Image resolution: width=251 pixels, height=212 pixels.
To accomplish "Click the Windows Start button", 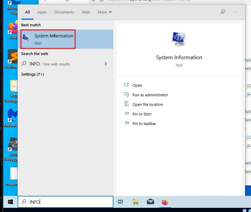I will 10,202.
